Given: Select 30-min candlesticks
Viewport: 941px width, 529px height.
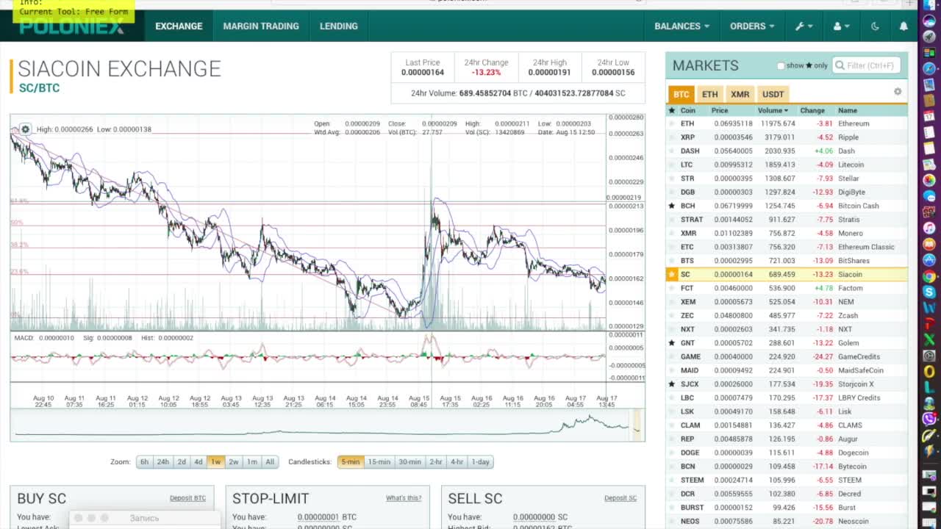Looking at the screenshot, I should pyautogui.click(x=410, y=462).
